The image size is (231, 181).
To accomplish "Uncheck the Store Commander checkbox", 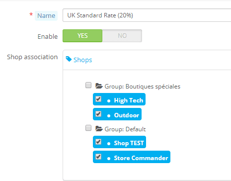I will click(x=98, y=157).
